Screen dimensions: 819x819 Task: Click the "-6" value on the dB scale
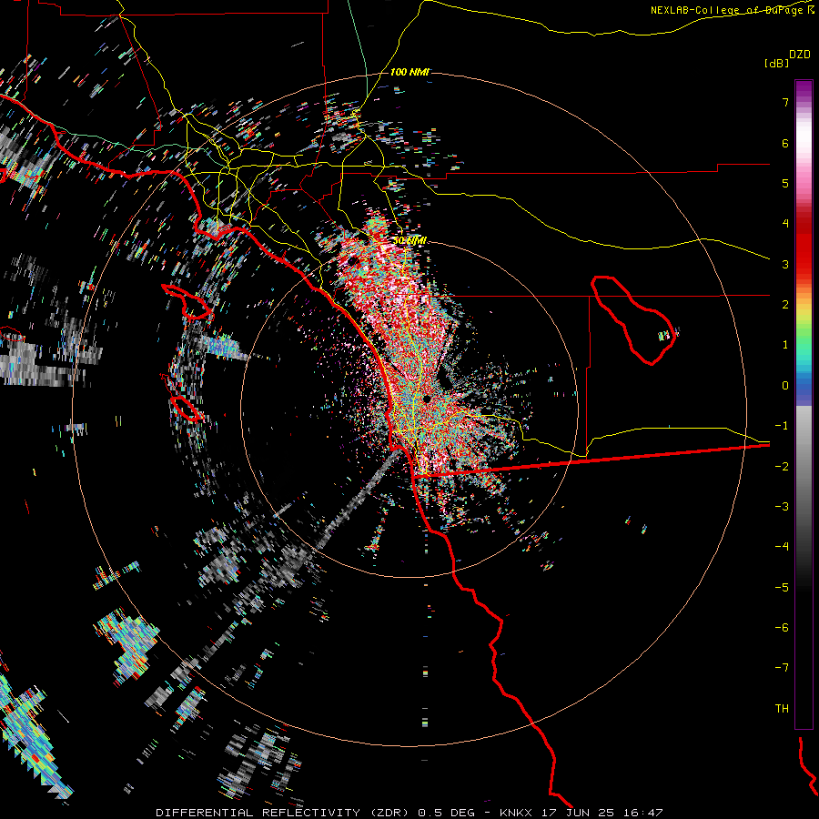[x=782, y=628]
